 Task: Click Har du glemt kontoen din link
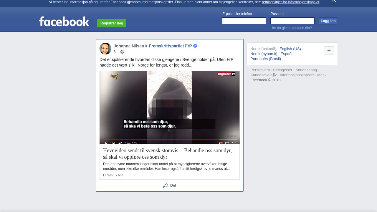[x=291, y=28]
